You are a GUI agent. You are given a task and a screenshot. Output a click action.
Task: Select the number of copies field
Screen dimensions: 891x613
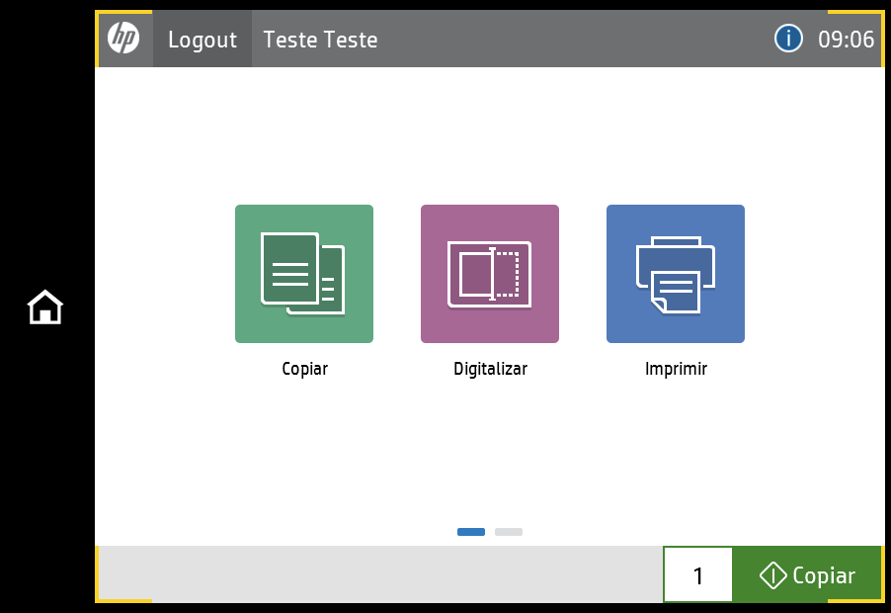click(698, 575)
